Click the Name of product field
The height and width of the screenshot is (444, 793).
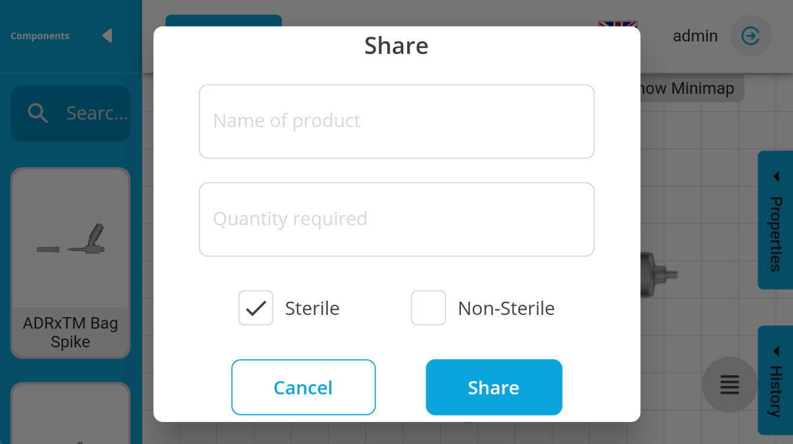(396, 121)
